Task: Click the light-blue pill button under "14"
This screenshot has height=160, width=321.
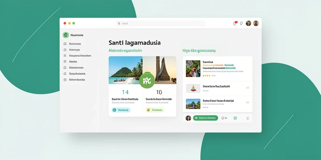Action: (121, 110)
